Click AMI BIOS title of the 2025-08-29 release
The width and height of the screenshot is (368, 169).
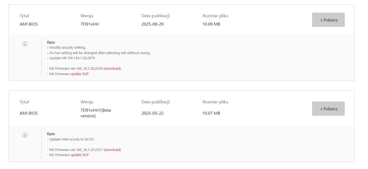(x=29, y=24)
